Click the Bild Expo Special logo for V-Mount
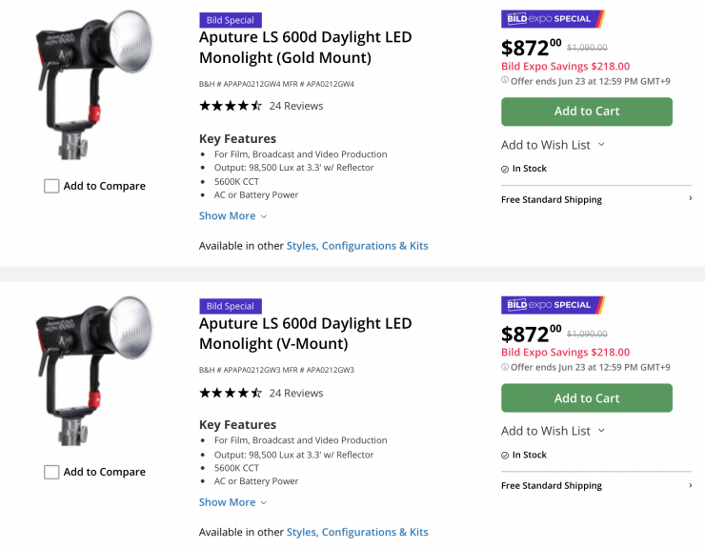This screenshot has height=549, width=705. coord(553,306)
